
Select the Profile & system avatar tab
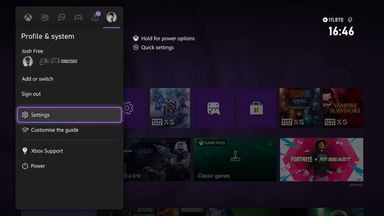[111, 17]
